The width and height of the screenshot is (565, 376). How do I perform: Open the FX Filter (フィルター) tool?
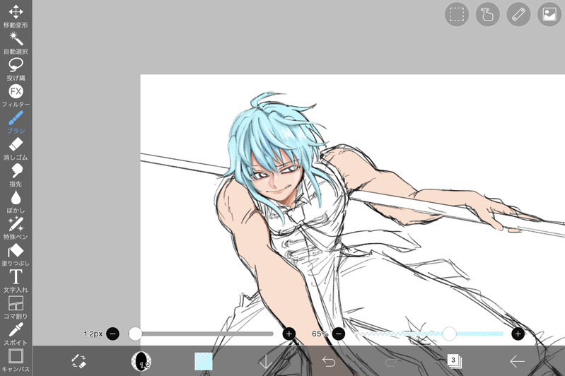click(16, 96)
